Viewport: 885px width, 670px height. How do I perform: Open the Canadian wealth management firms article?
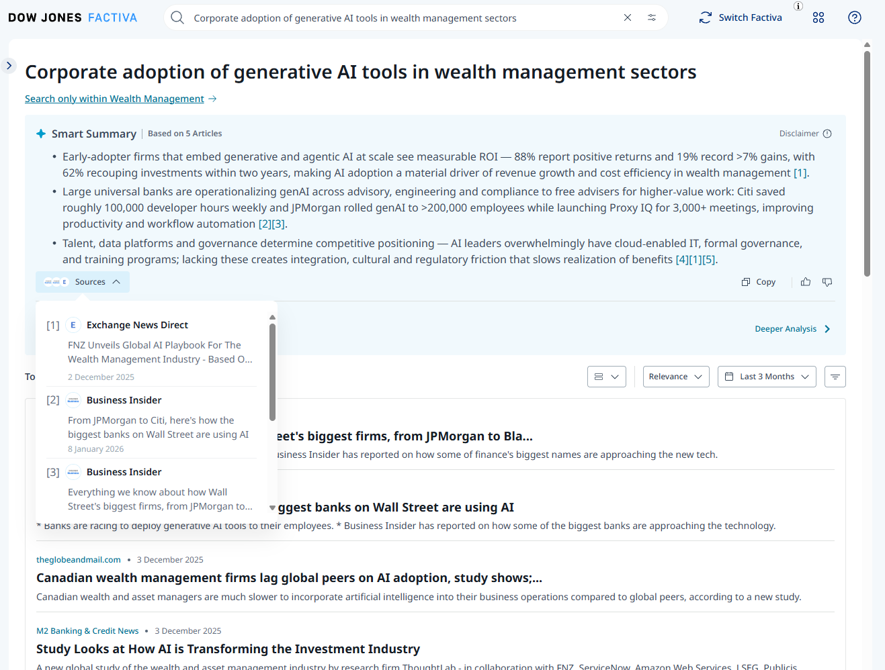pyautogui.click(x=289, y=578)
